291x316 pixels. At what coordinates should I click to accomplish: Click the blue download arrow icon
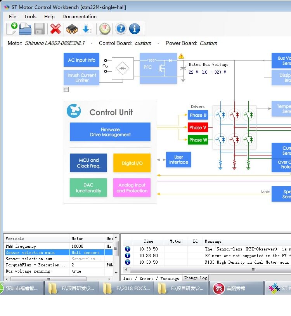87,29
